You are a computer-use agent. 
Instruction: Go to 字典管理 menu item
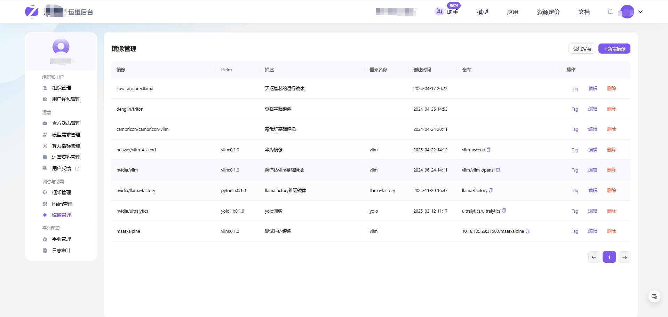point(61,239)
